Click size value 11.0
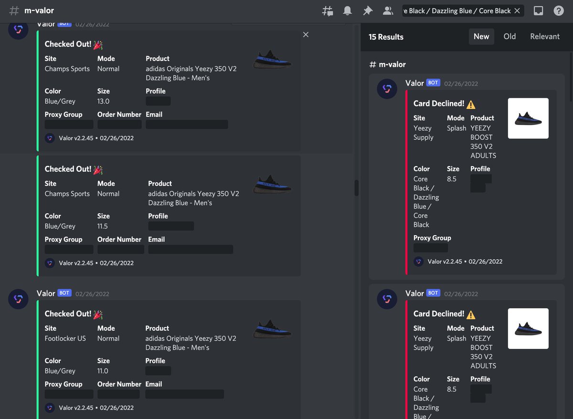The image size is (573, 419). coord(103,371)
